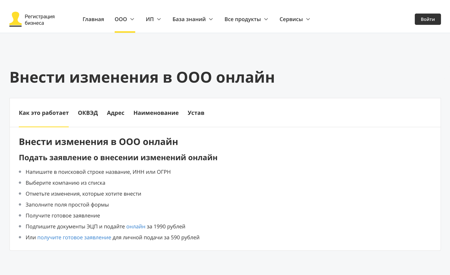Click the Подать заявление о внесении изменений heading

[118, 157]
